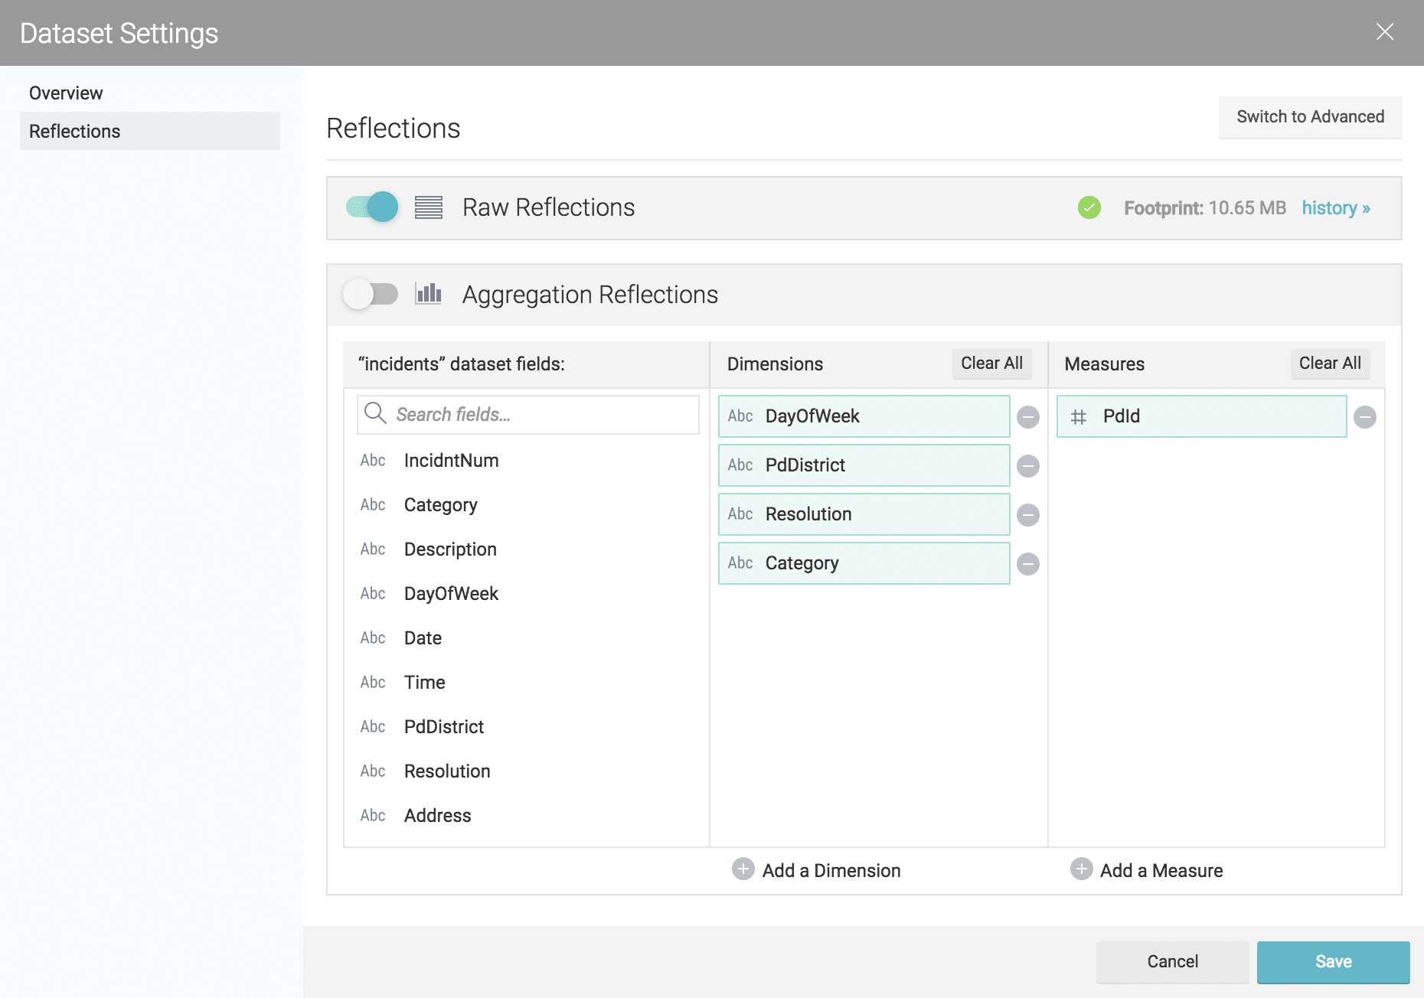Click the Add a Dimension plus icon
Image resolution: width=1424 pixels, height=998 pixels.
click(743, 869)
